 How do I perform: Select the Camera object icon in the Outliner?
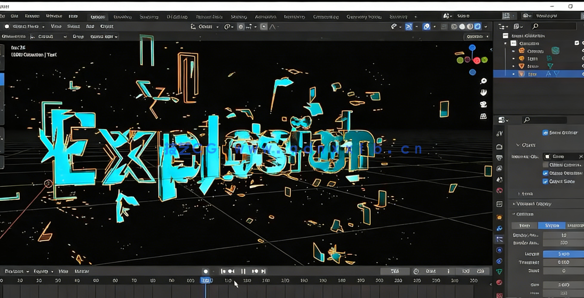[x=521, y=51]
